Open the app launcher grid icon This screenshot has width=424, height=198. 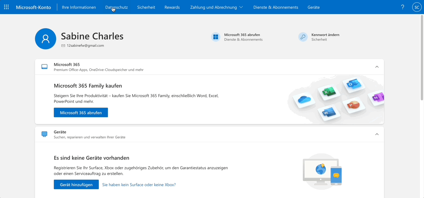click(6, 7)
